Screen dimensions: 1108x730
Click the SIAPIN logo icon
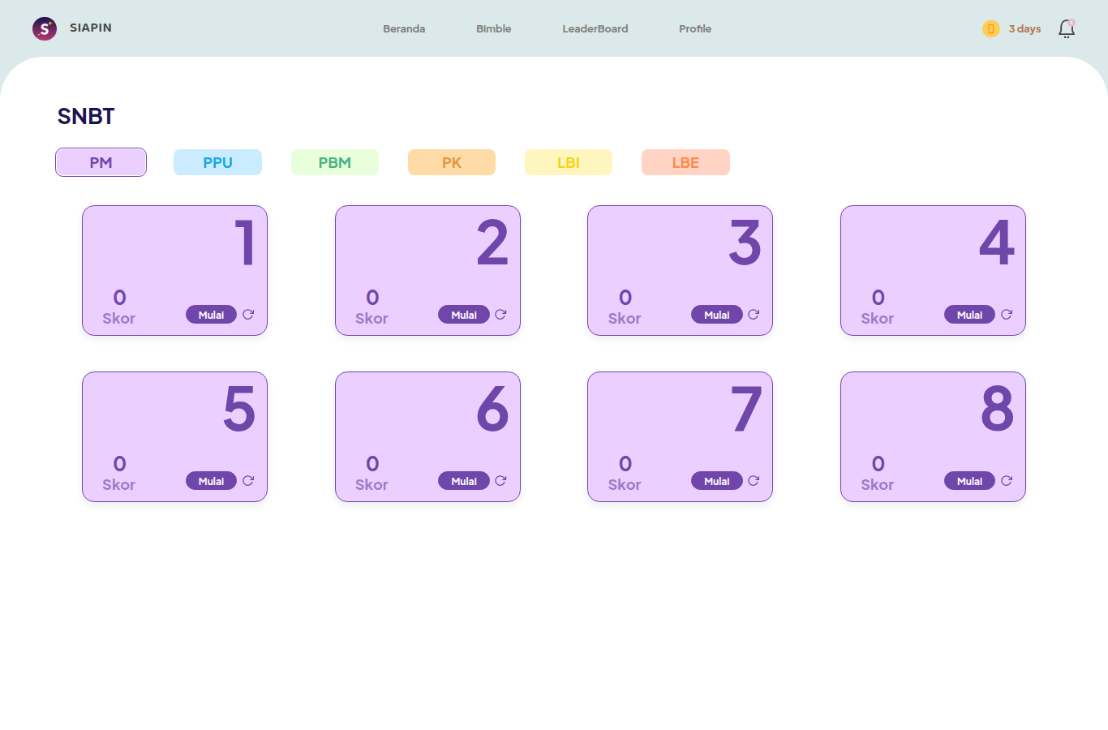coord(45,28)
